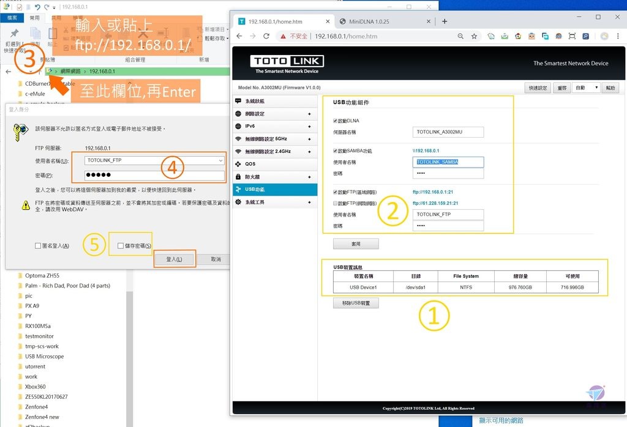This screenshot has width=627, height=427.
Task: Close the 192.168.0.1/home.htm tab
Action: pos(328,21)
